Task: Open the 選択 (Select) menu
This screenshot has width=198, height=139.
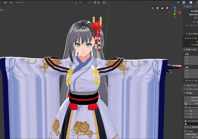Action: (x=5, y=3)
